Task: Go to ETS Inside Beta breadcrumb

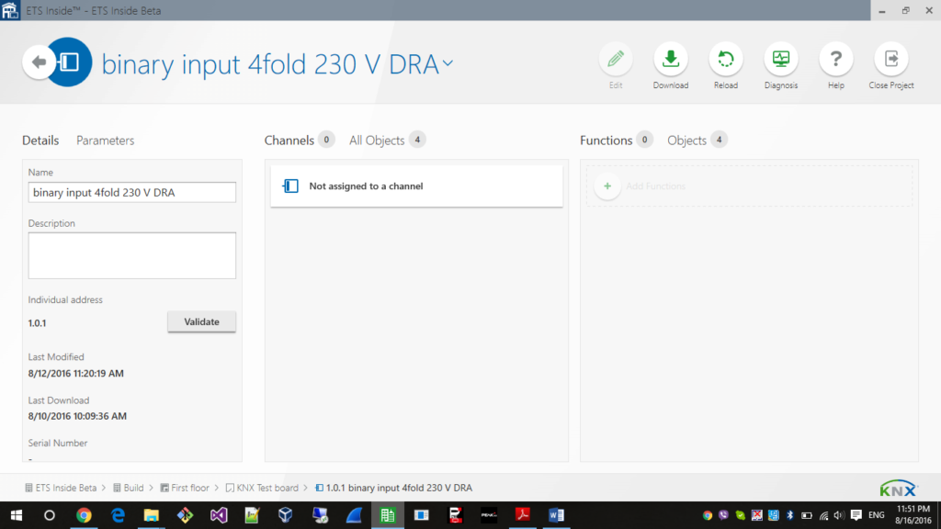Action: click(61, 488)
